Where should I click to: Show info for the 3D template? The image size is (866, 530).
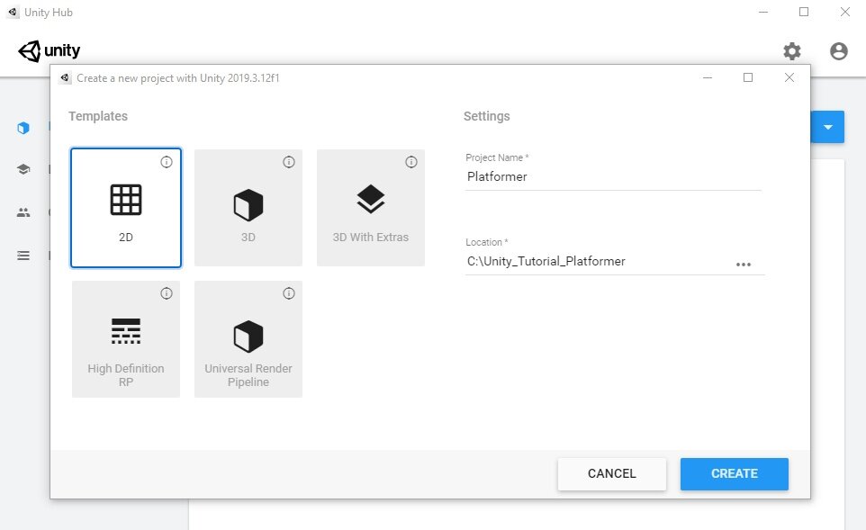pyautogui.click(x=289, y=162)
